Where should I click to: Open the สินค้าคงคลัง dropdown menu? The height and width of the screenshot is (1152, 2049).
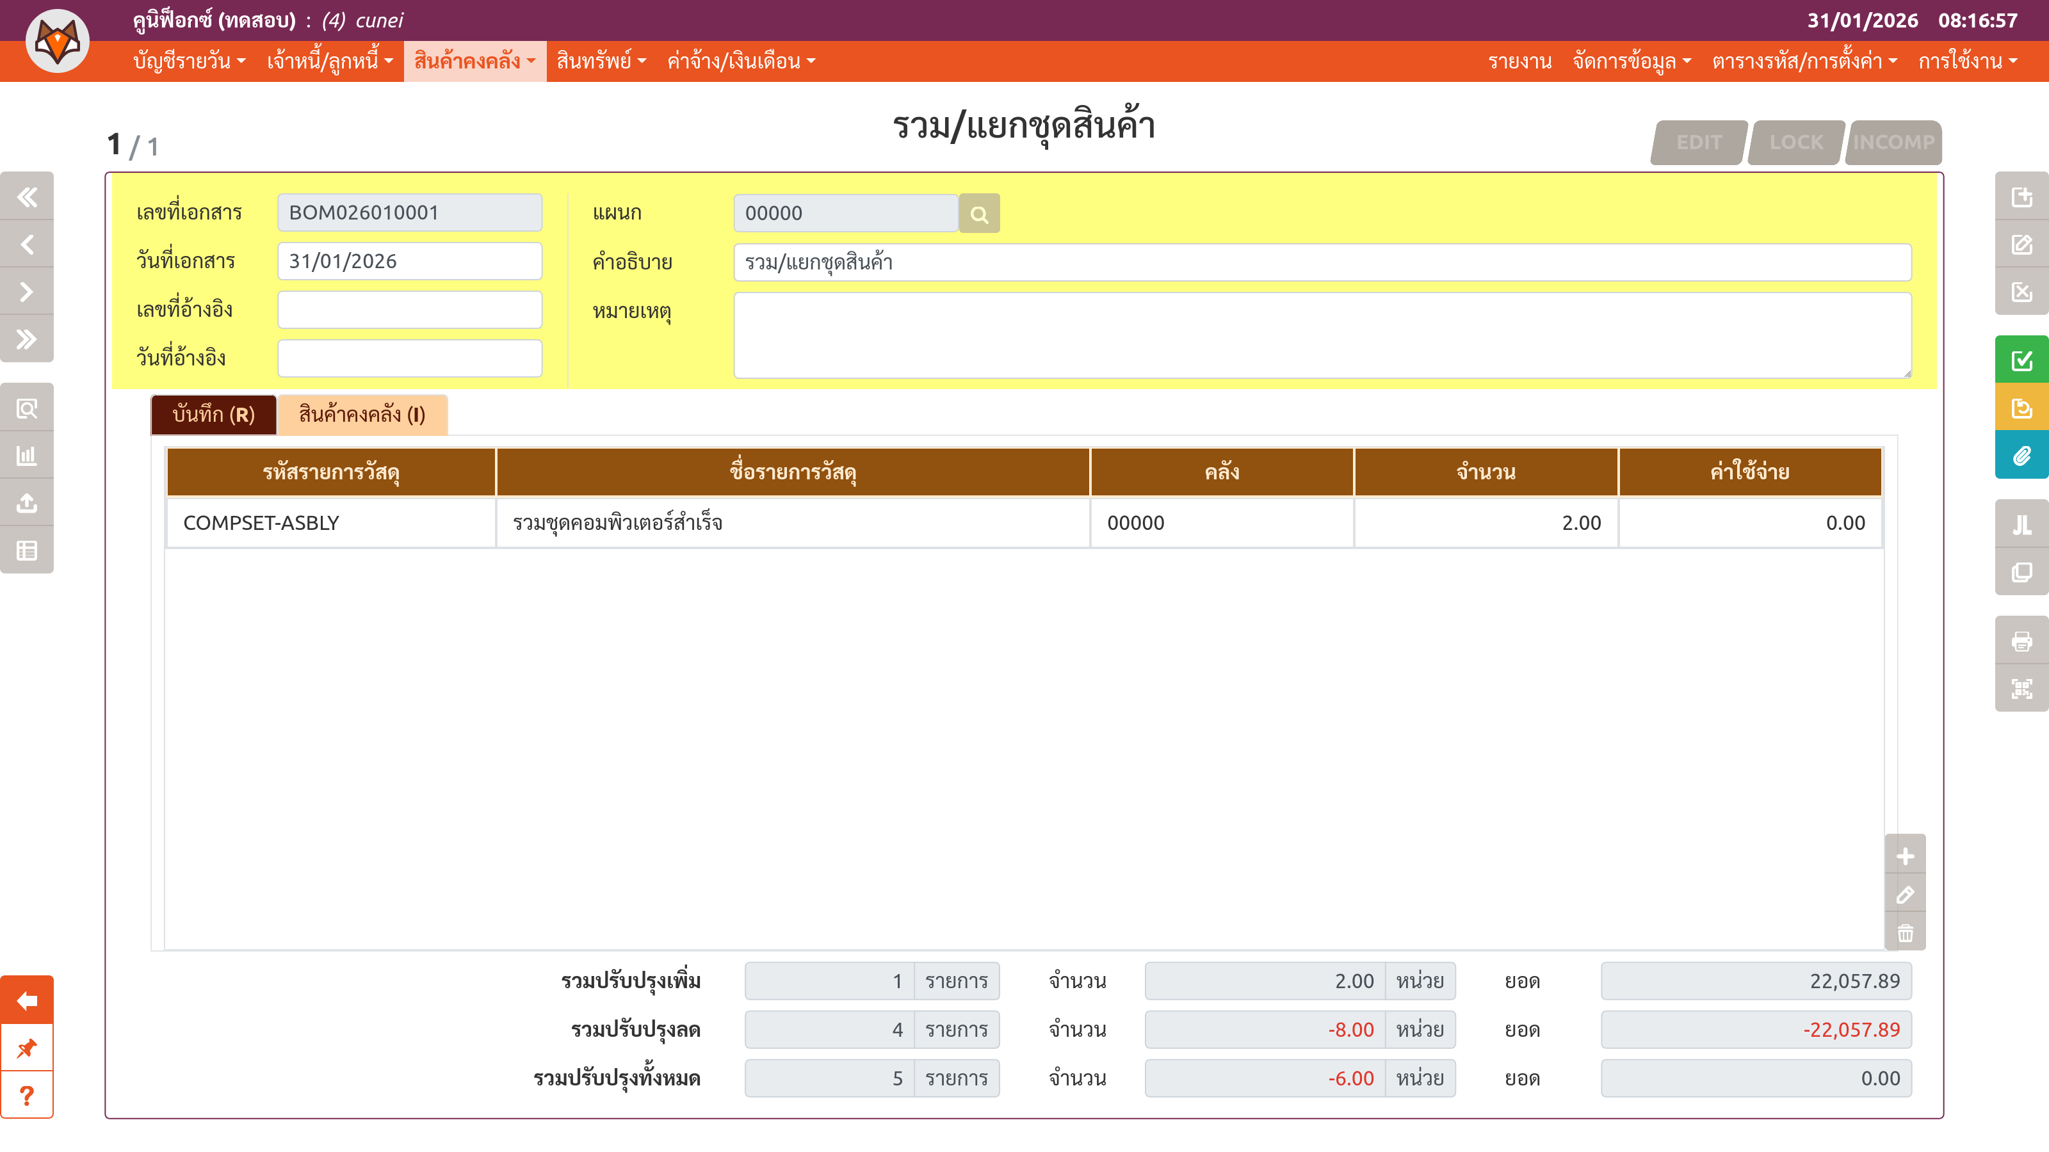click(x=474, y=61)
